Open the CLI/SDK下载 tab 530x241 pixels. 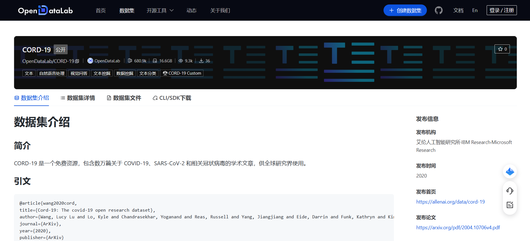172,98
